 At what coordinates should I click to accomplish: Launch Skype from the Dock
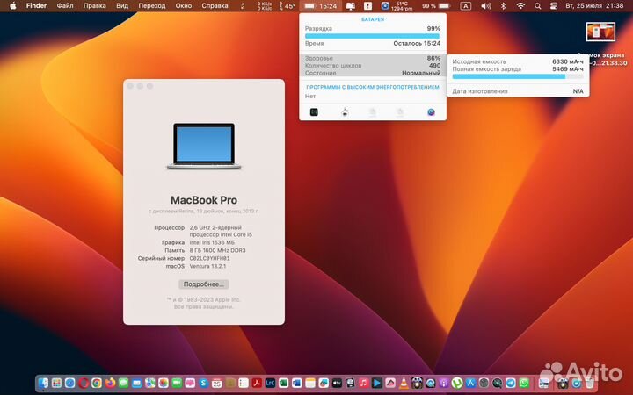click(x=203, y=383)
